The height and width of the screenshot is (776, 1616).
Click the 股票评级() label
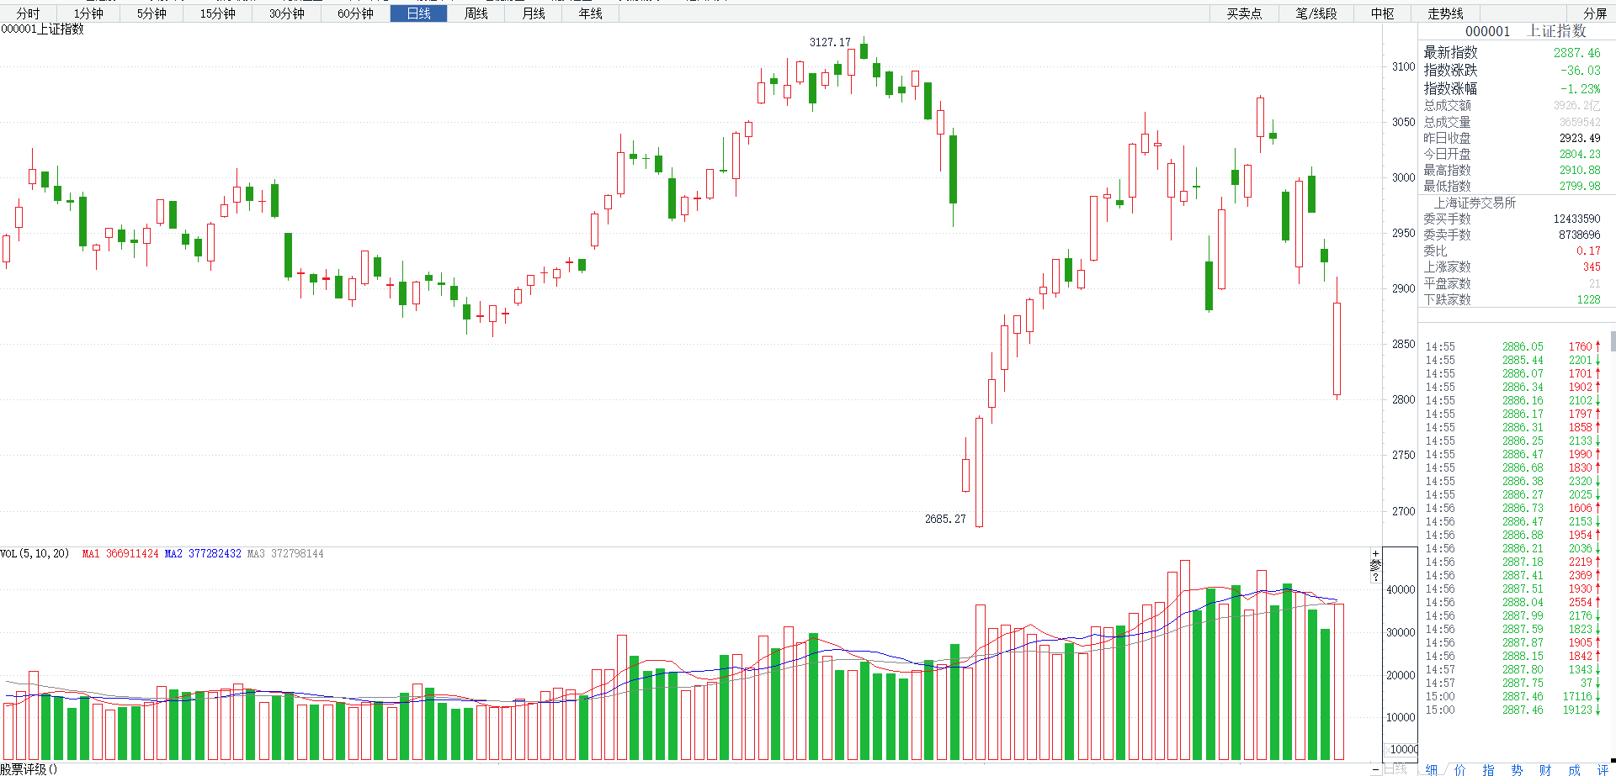pyautogui.click(x=29, y=769)
